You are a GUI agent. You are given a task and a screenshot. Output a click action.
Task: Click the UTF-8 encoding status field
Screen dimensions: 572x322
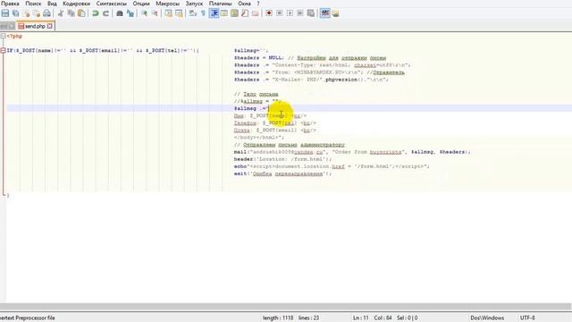click(527, 318)
